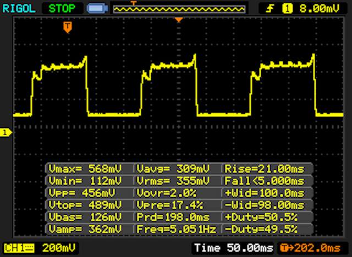Click the RIGOL logo text
352x257 pixels.
[19, 9]
